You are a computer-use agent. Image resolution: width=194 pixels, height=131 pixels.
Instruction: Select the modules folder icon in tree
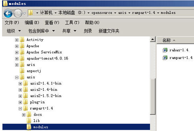coord(29,127)
